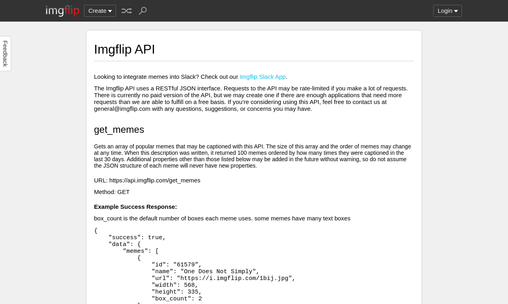508x304 pixels.
Task: Click the general@imgflip.com email text
Action: click(122, 109)
